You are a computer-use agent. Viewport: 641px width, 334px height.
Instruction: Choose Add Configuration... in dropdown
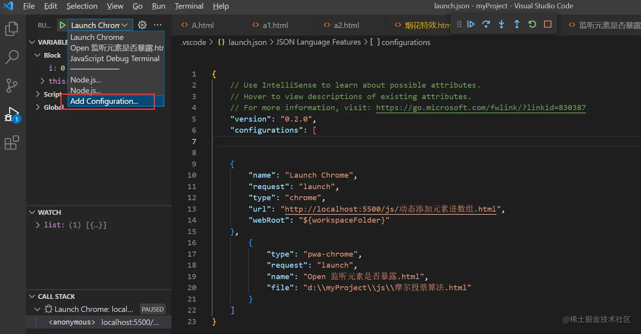coord(116,101)
